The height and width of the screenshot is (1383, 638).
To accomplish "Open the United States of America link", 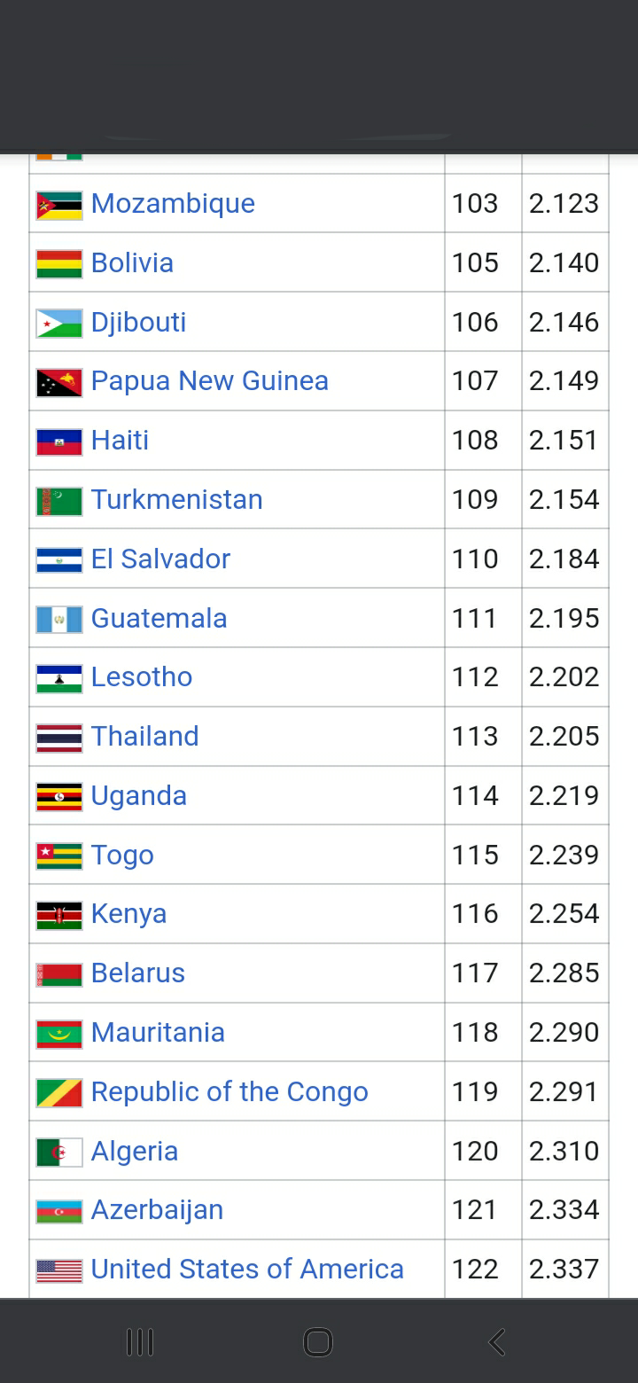I will coord(247,1270).
